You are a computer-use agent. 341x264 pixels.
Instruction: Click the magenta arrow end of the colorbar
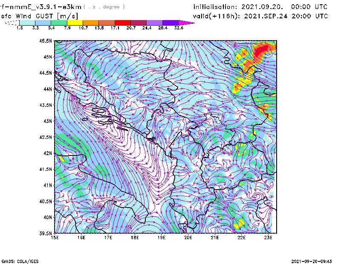pyautogui.click(x=186, y=23)
